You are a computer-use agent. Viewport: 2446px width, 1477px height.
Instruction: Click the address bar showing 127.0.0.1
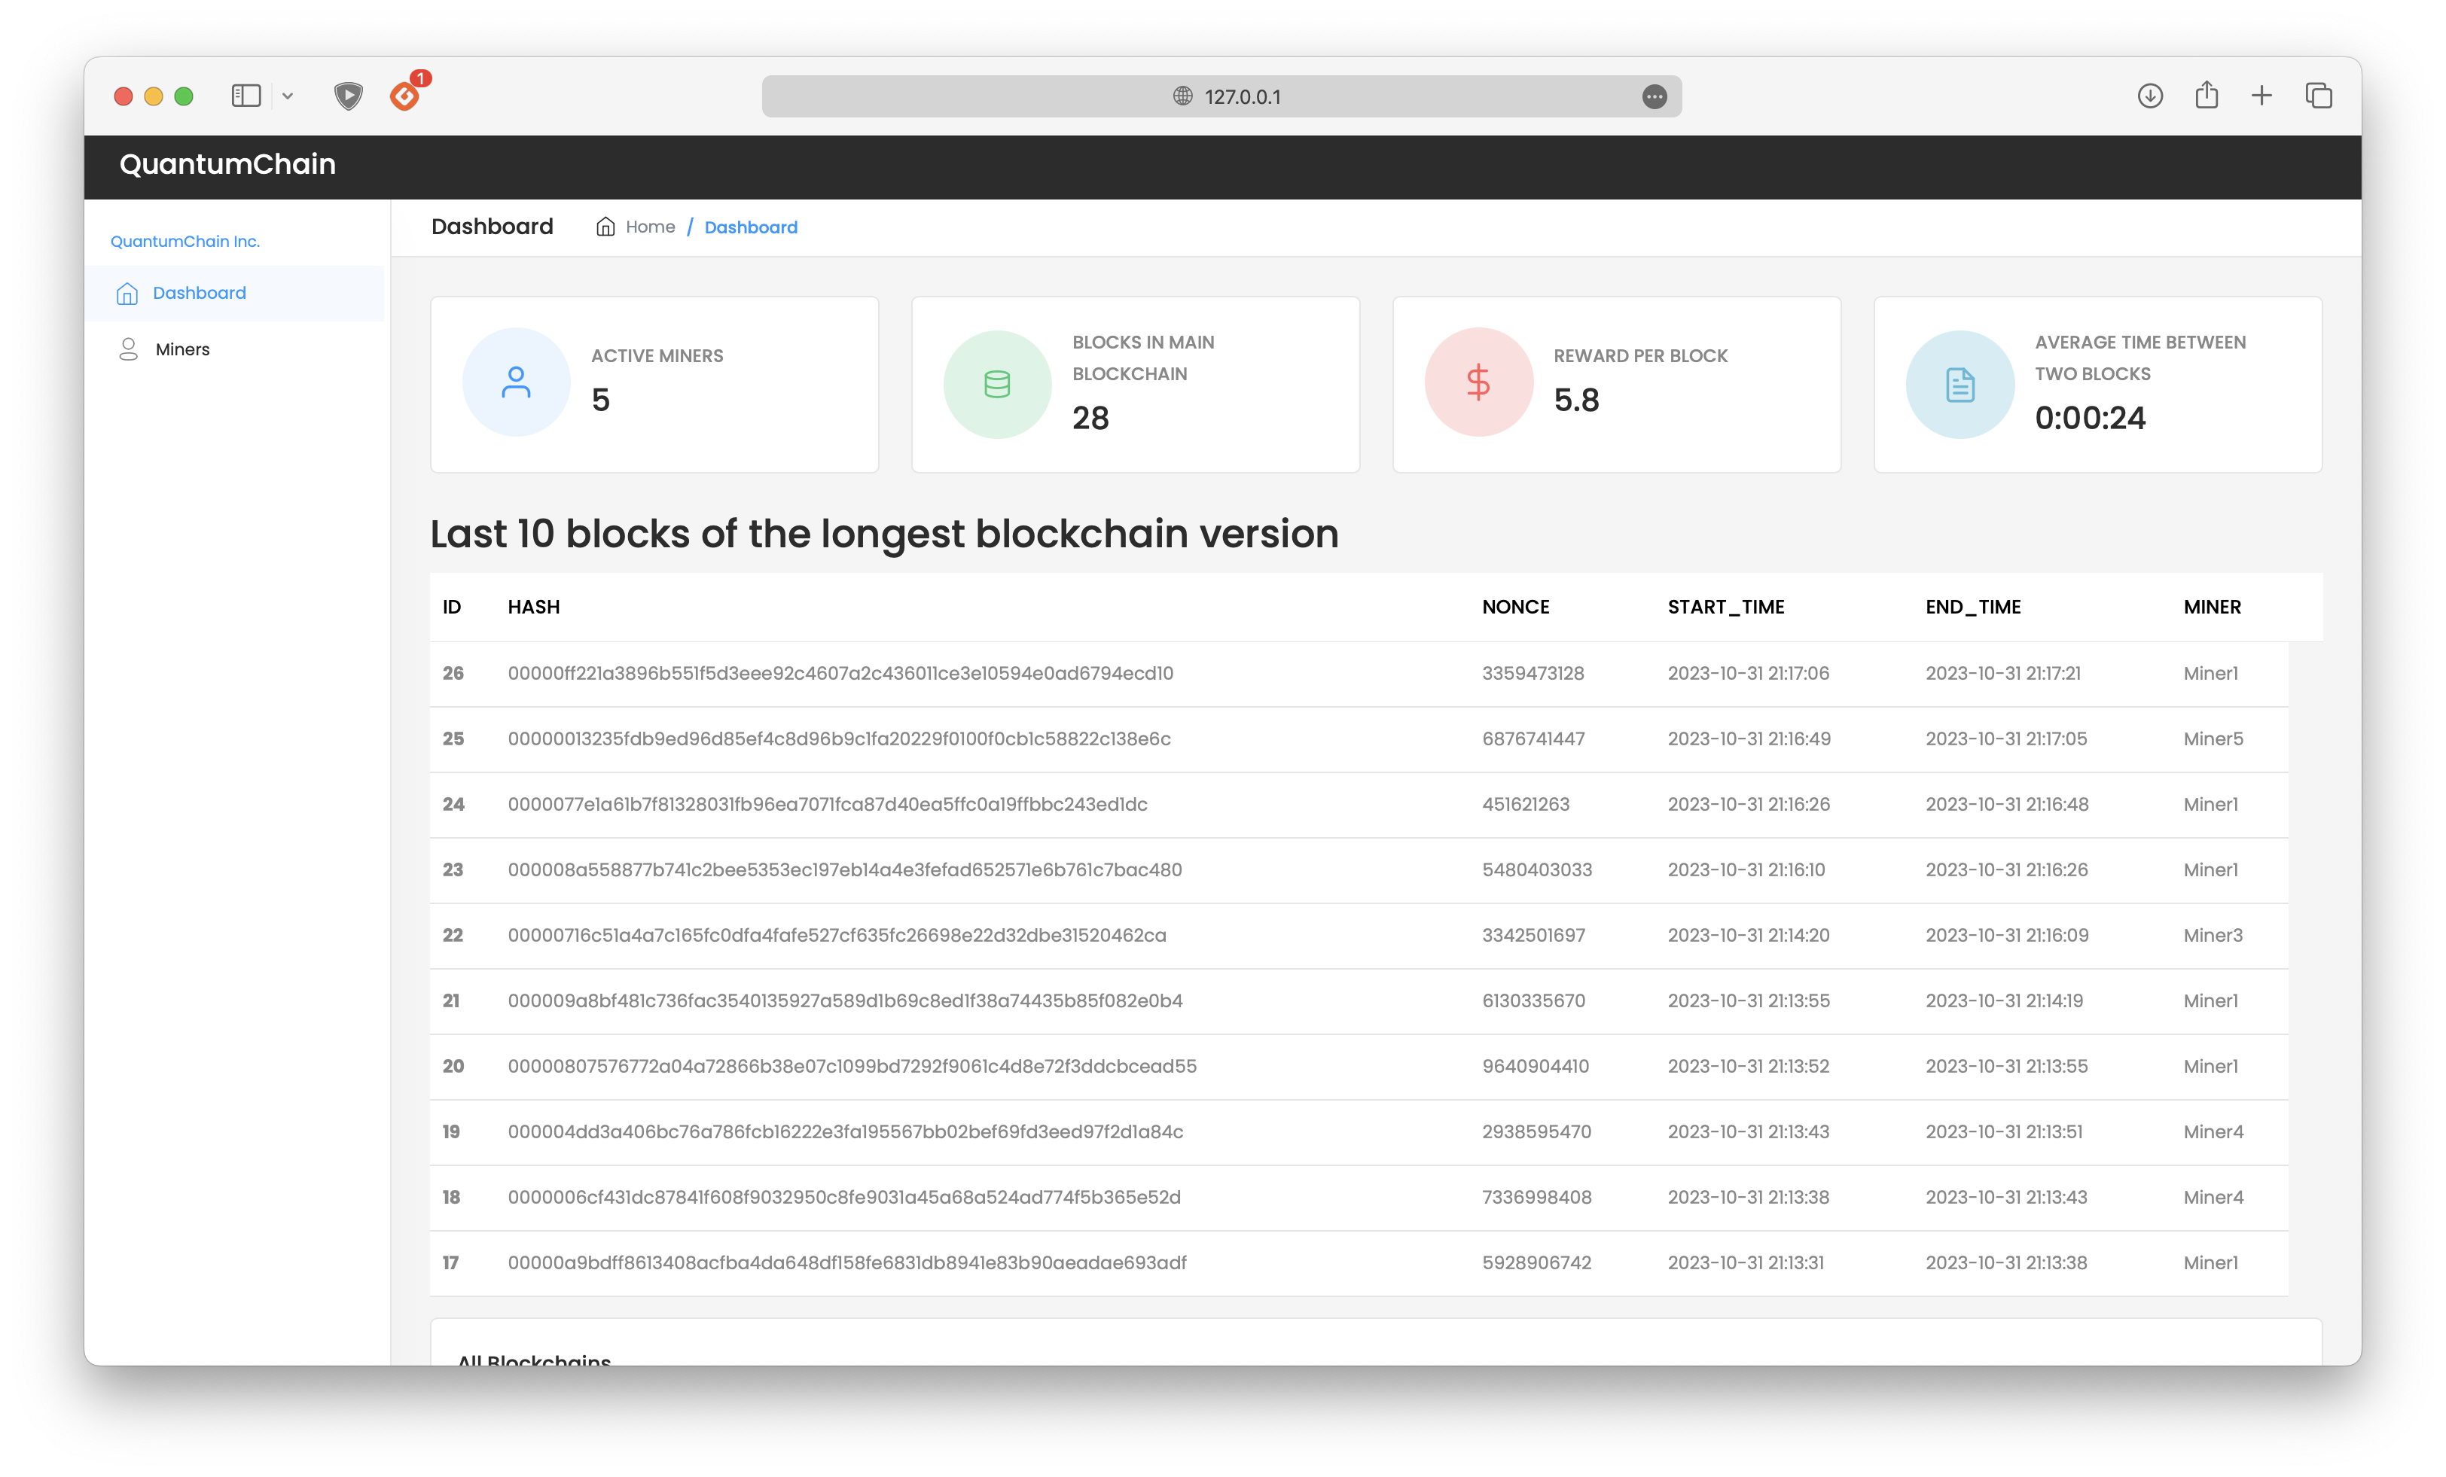coord(1221,96)
